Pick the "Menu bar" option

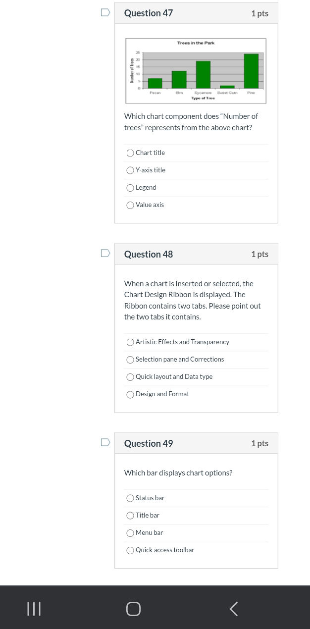click(130, 533)
